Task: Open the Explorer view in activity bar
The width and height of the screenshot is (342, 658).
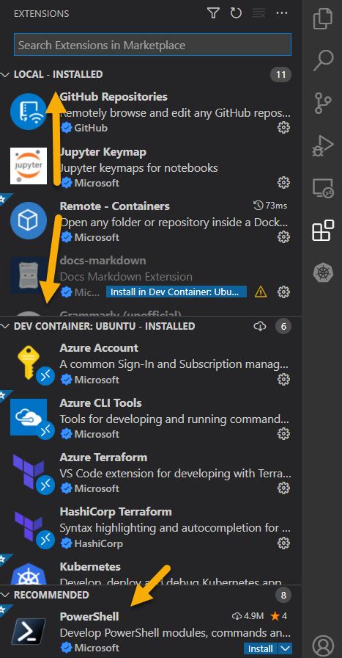Action: [323, 19]
